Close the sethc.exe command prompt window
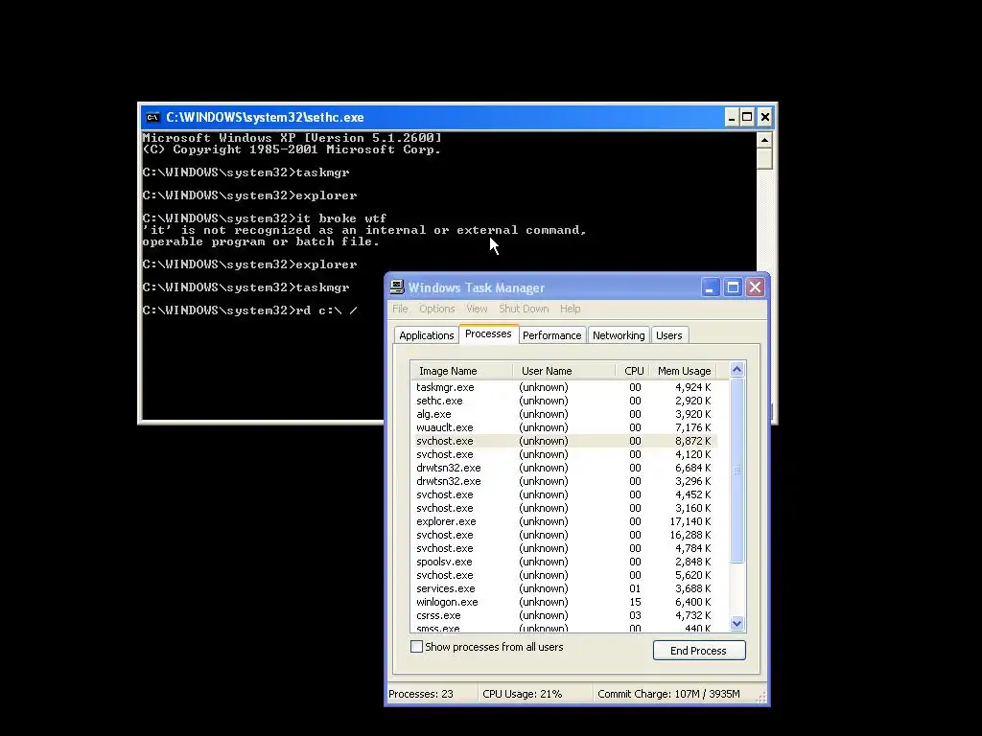 pyautogui.click(x=764, y=117)
